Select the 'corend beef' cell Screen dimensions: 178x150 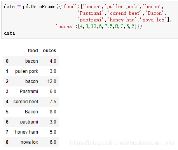[x=26, y=102]
